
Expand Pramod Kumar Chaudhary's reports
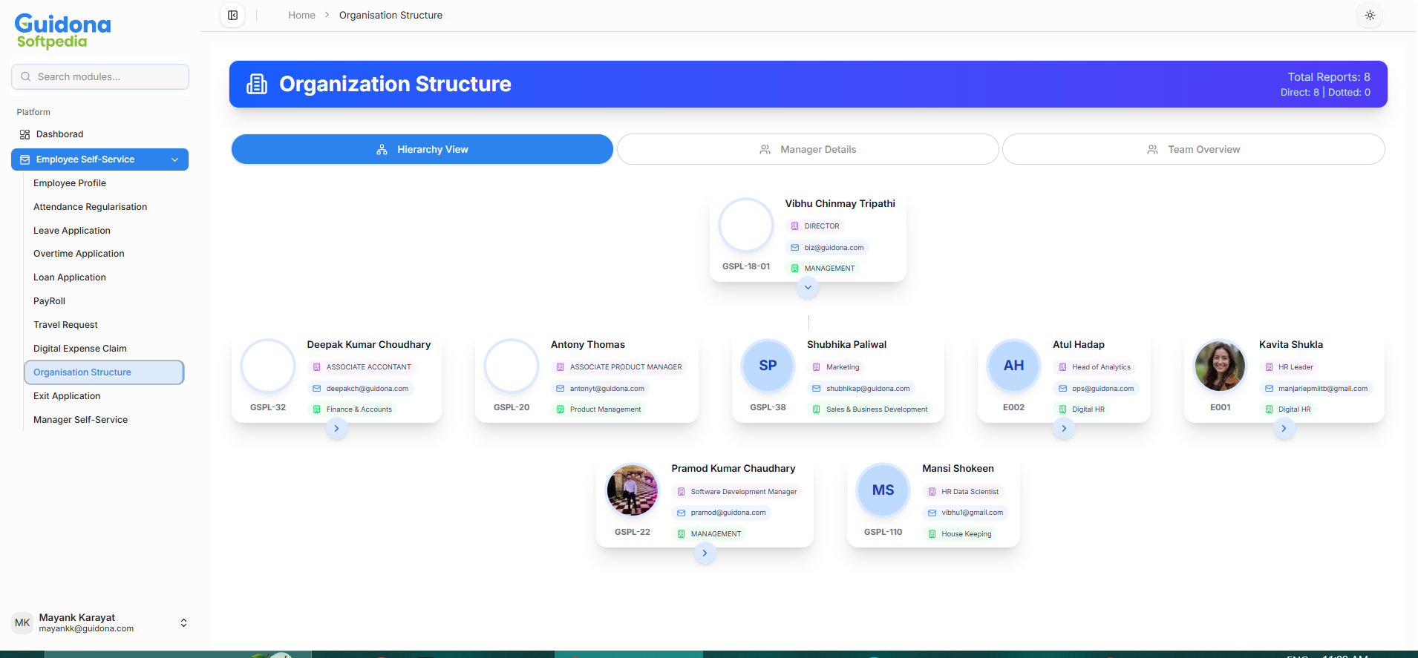pos(705,553)
